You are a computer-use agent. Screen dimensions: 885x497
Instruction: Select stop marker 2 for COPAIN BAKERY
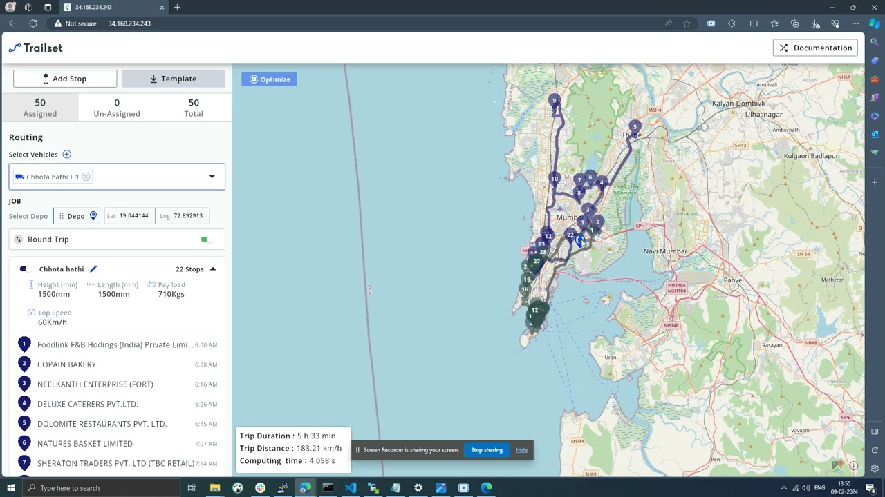(x=24, y=364)
